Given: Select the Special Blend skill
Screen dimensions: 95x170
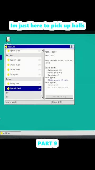Looking at the screenshot, I should point(23,88).
